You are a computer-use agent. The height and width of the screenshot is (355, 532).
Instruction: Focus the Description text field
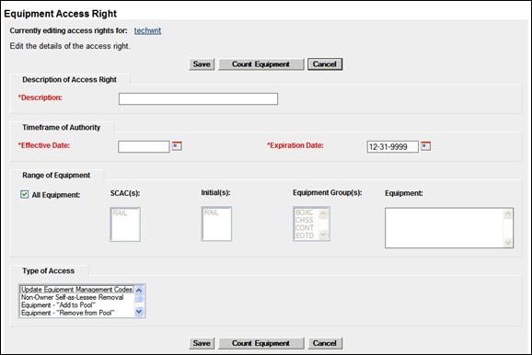point(198,98)
